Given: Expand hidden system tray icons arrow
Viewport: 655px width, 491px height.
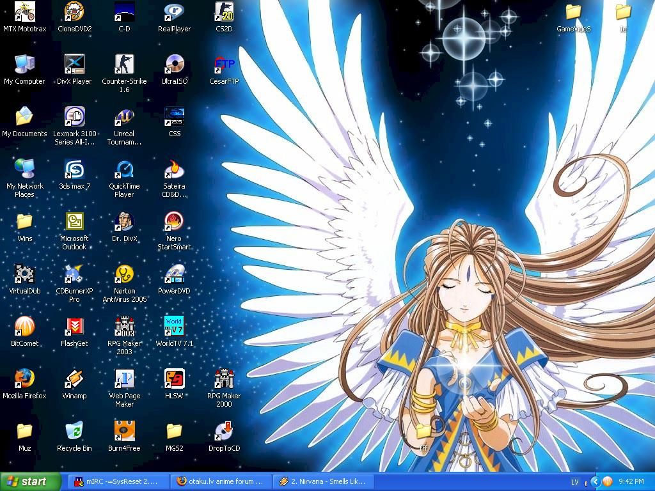Looking at the screenshot, I should pos(596,482).
